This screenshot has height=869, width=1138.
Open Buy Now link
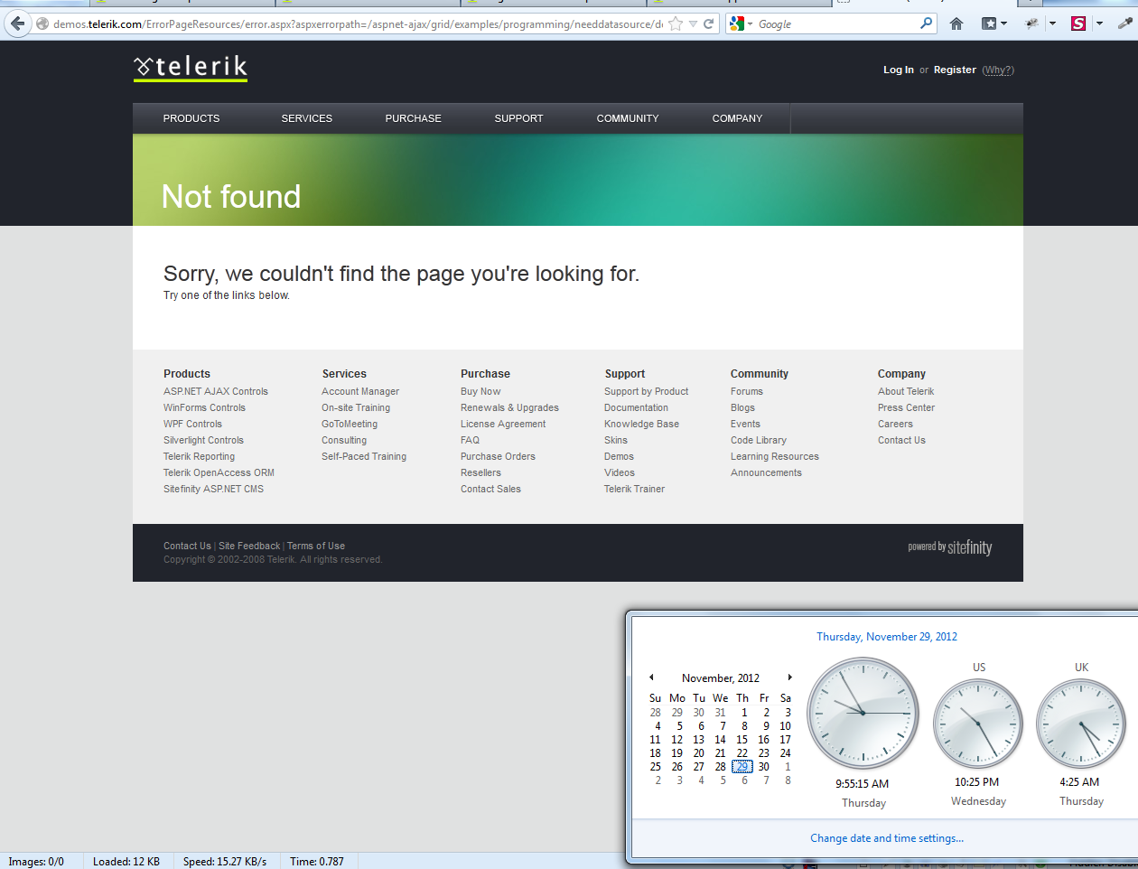pyautogui.click(x=480, y=391)
